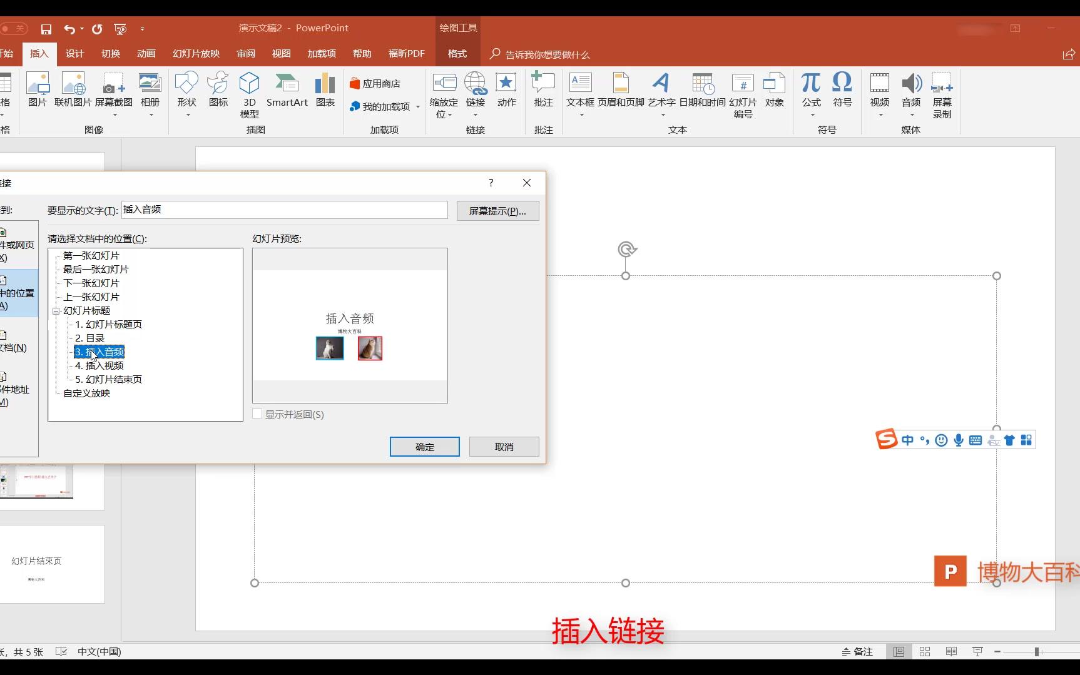
Task: Click the Redo icon in quick access toolbar
Action: (x=97, y=29)
